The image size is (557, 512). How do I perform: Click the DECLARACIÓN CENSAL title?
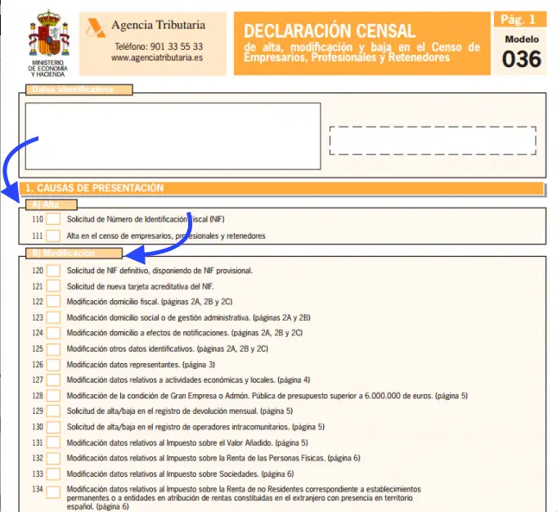330,31
